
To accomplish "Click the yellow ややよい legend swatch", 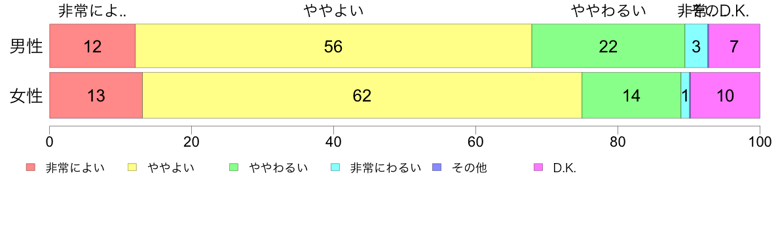I will click(x=132, y=168).
